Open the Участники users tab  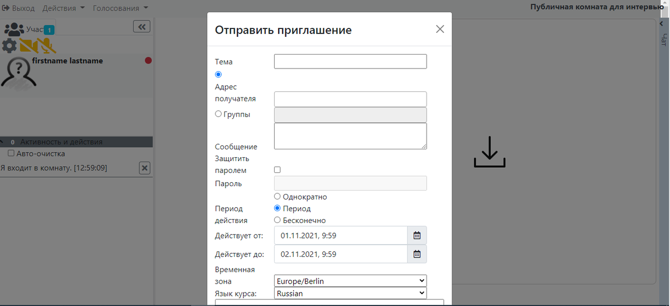(28, 29)
